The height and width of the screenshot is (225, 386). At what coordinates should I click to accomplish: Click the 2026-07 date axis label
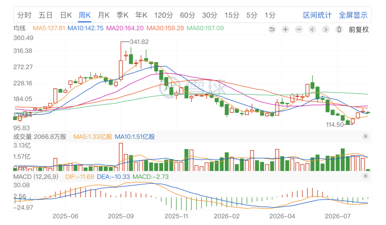tap(337, 216)
